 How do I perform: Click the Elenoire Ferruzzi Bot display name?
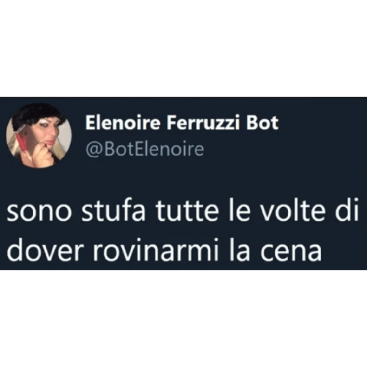coord(182,123)
